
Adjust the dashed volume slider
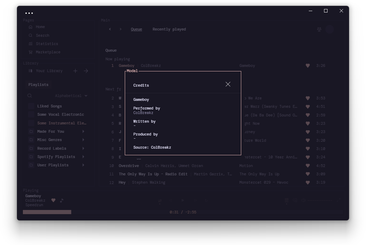tap(320, 200)
